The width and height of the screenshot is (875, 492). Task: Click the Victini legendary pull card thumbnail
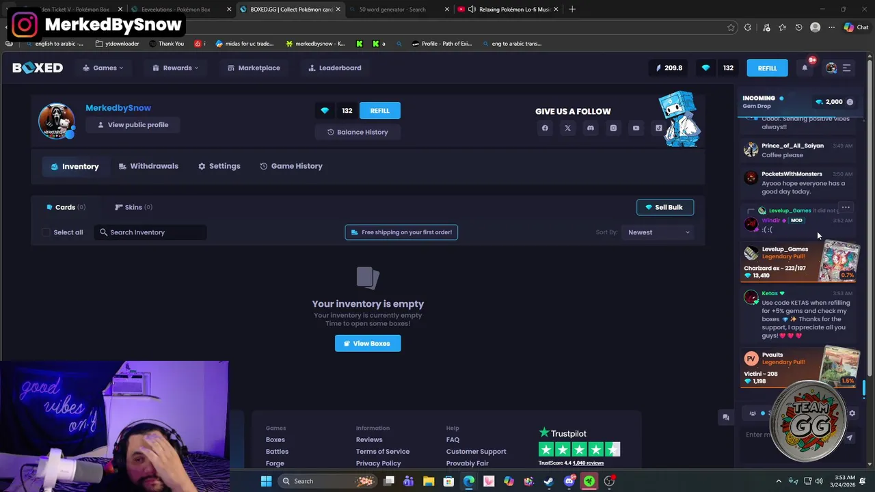click(840, 368)
